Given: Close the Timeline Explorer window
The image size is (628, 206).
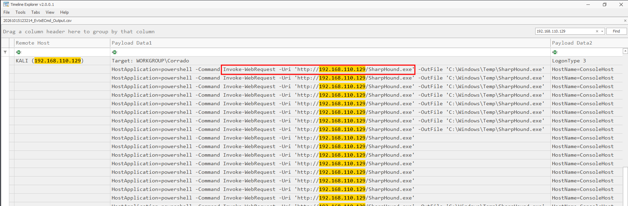Looking at the screenshot, I should pyautogui.click(x=621, y=4).
